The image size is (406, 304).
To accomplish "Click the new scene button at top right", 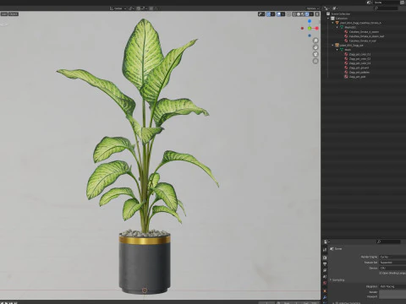I will [x=403, y=3].
